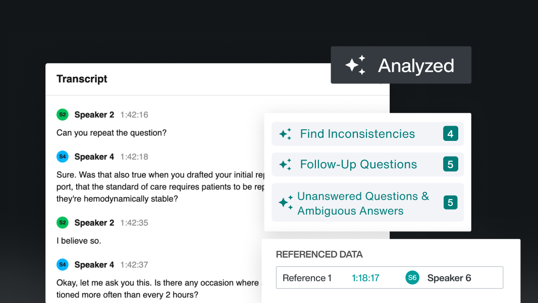Open the Find Inconsistencies analysis
Viewport: 538px width, 303px height.
(x=357, y=134)
